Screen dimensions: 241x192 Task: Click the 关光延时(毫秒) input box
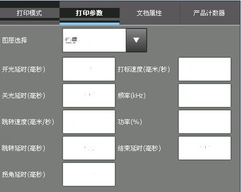tap(89, 96)
